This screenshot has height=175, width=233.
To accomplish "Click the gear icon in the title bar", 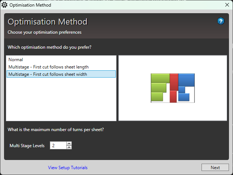I will 4,5.
